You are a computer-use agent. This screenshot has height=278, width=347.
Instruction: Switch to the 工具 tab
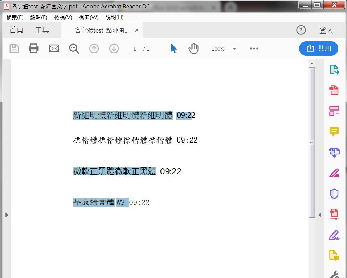[x=42, y=30]
